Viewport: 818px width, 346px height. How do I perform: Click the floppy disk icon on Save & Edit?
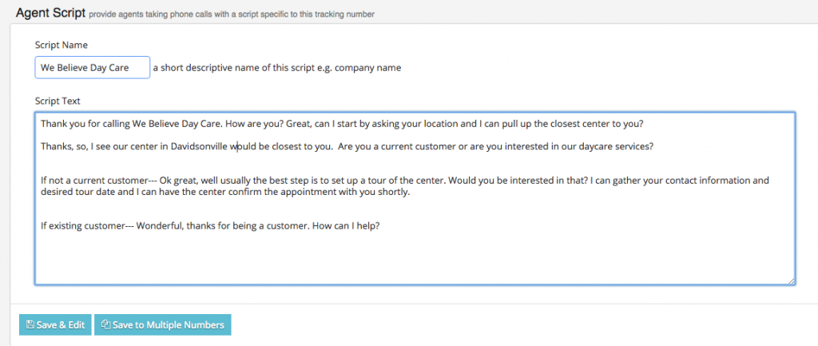pyautogui.click(x=30, y=325)
